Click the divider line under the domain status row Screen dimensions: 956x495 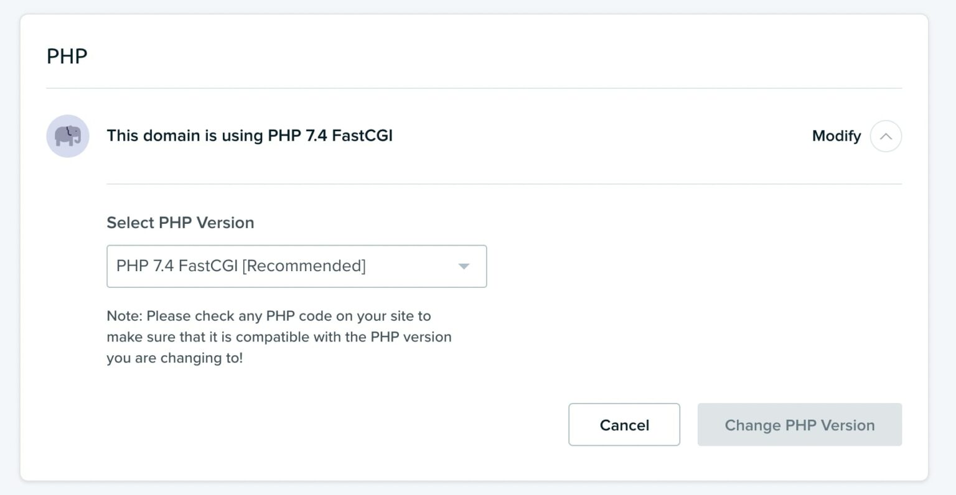pyautogui.click(x=504, y=184)
